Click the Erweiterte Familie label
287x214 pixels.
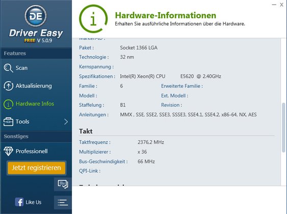(182, 86)
